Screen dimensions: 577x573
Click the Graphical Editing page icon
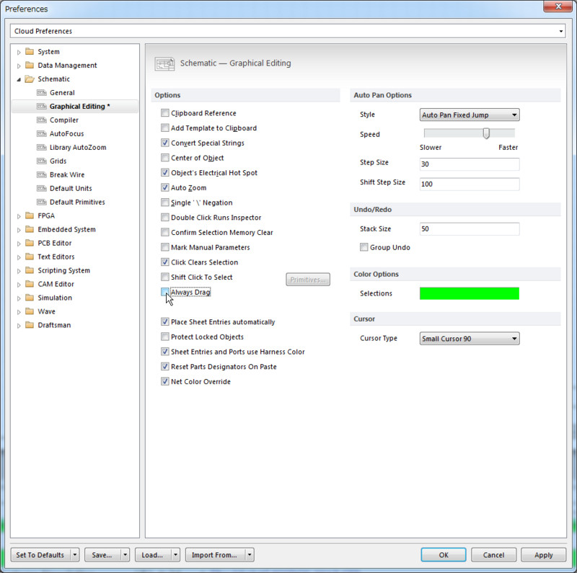[42, 106]
